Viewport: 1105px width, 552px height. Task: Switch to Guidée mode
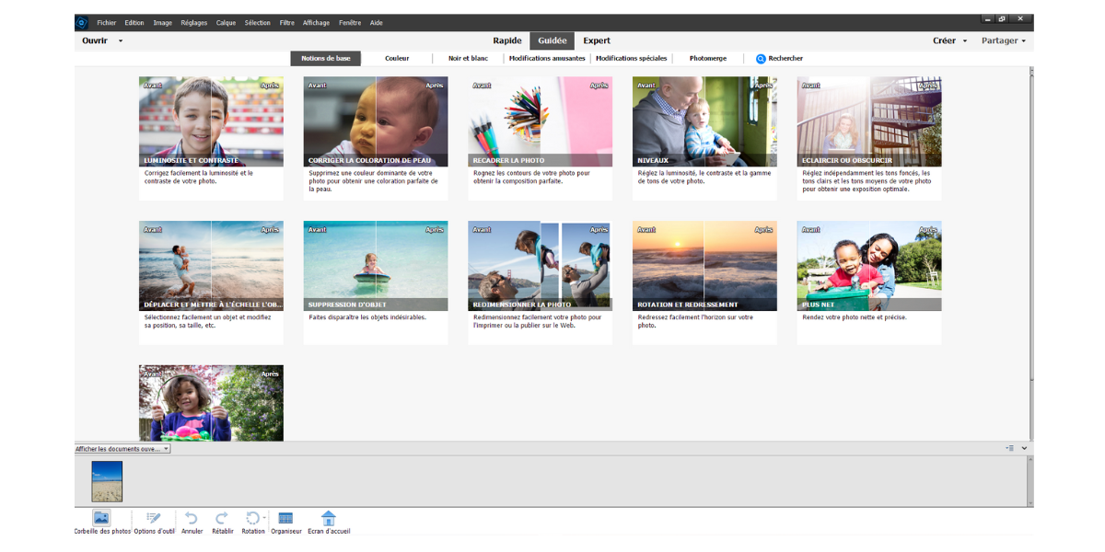coord(552,40)
